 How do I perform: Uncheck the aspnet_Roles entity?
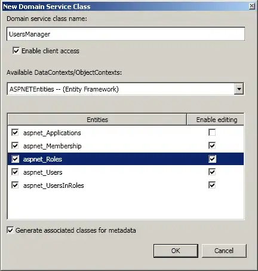pyautogui.click(x=15, y=159)
